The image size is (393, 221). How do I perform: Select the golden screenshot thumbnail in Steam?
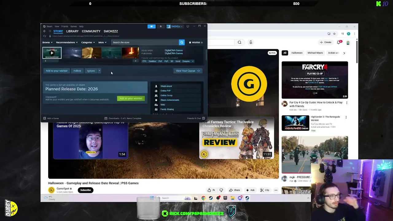pyautogui.click(x=91, y=53)
